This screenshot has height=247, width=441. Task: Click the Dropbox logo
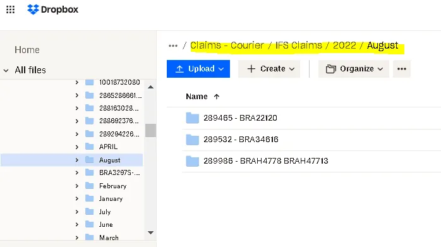(x=53, y=9)
